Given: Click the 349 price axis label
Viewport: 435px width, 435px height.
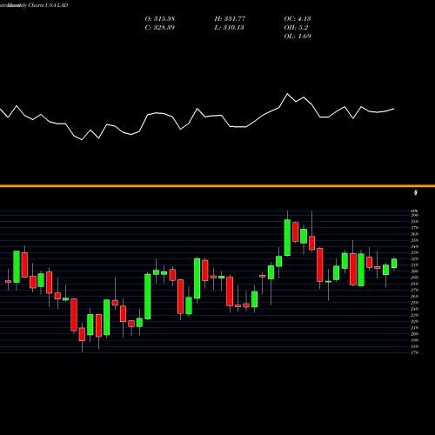Looking at the screenshot, I should 415,246.
